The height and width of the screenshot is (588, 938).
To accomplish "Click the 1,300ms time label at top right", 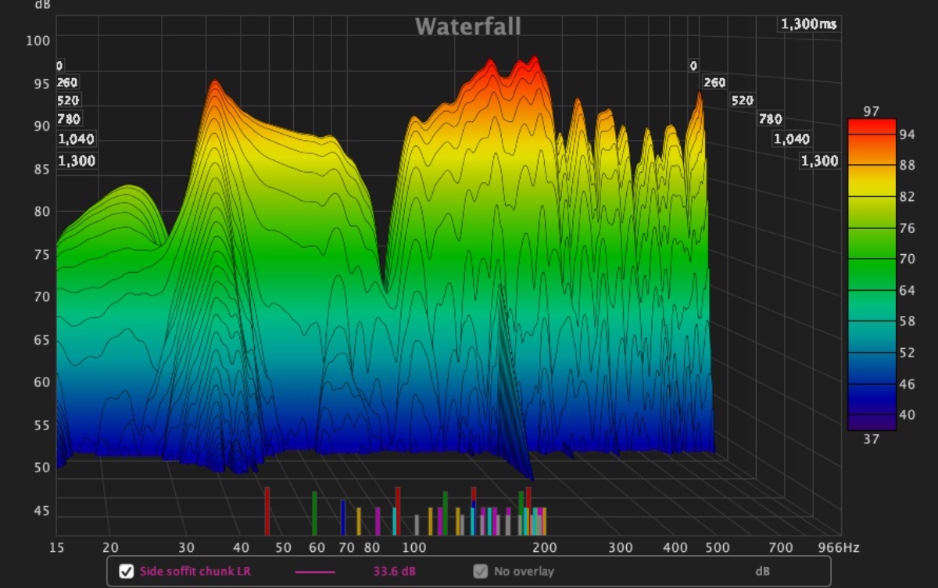I will [808, 24].
